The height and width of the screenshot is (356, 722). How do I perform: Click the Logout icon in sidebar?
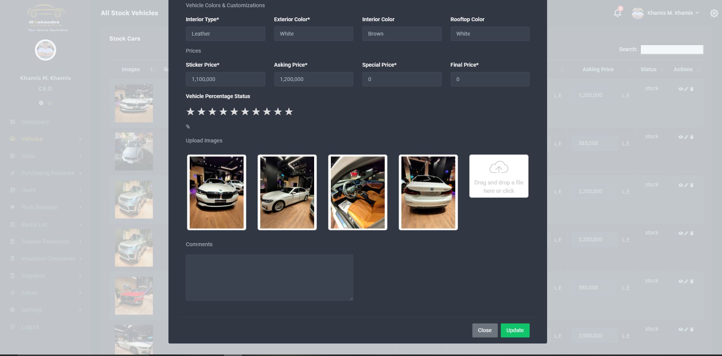point(13,327)
